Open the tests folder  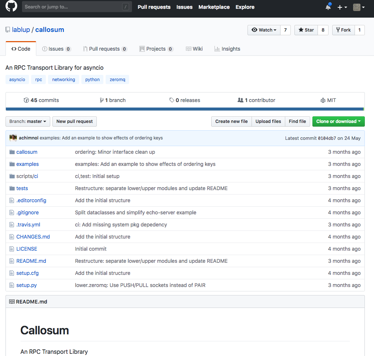pos(22,188)
